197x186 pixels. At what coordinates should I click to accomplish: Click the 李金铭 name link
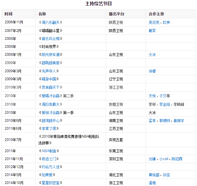tap(165, 104)
